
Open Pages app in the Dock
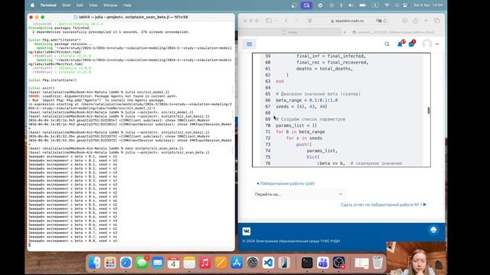coord(221,263)
